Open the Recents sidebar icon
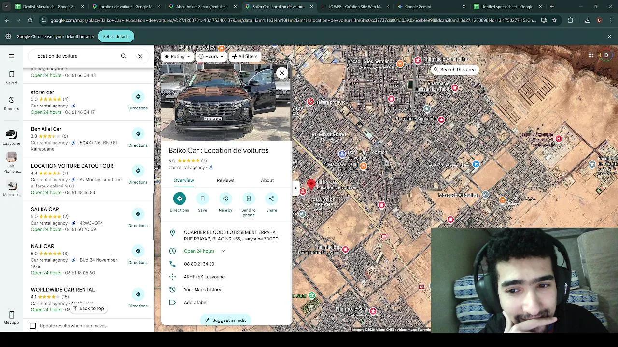The width and height of the screenshot is (618, 347). 12,103
